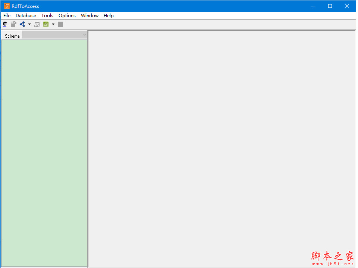Click the green overlapping-windows icon in toolbar

(x=46, y=24)
